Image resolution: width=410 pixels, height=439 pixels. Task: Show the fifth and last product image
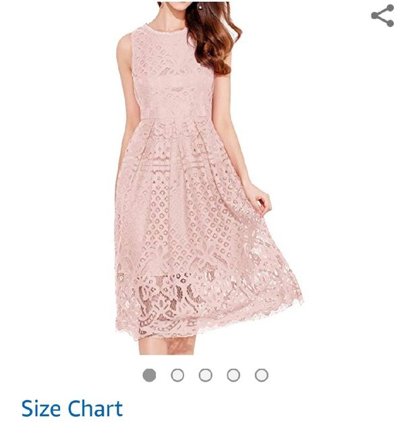pyautogui.click(x=262, y=375)
